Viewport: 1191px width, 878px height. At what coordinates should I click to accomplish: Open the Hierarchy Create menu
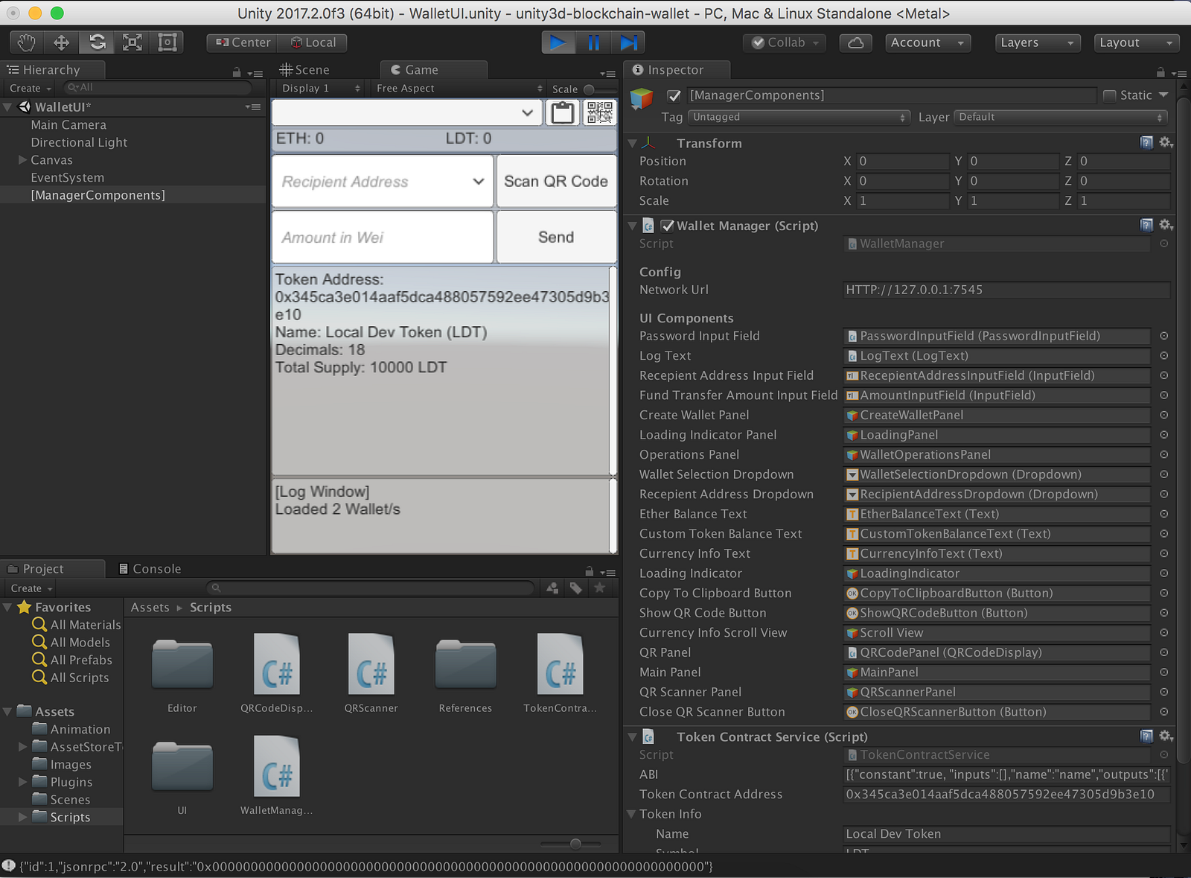pyautogui.click(x=31, y=88)
